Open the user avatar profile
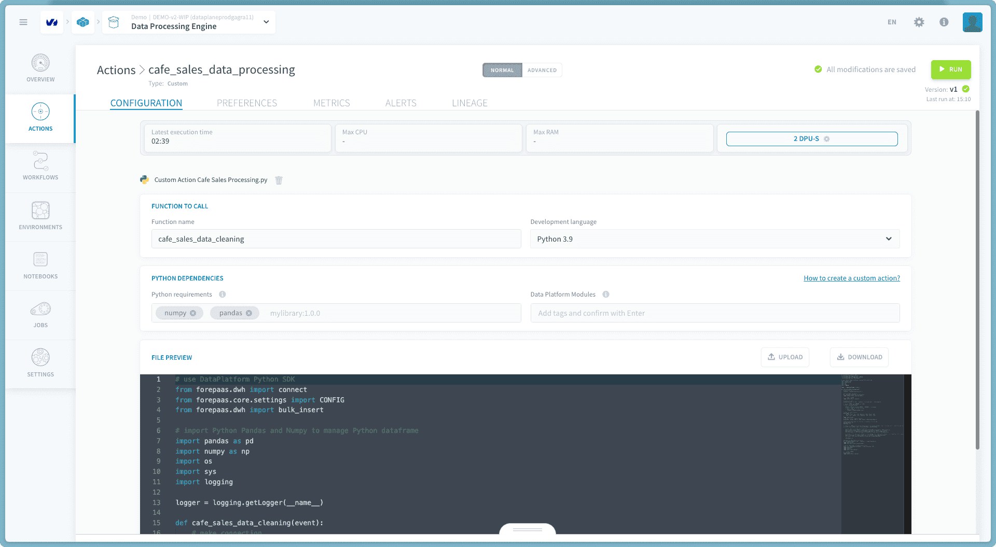This screenshot has width=996, height=547. (972, 22)
